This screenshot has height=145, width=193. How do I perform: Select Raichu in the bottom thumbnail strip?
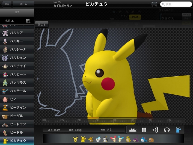pyautogui.click(x=90, y=139)
